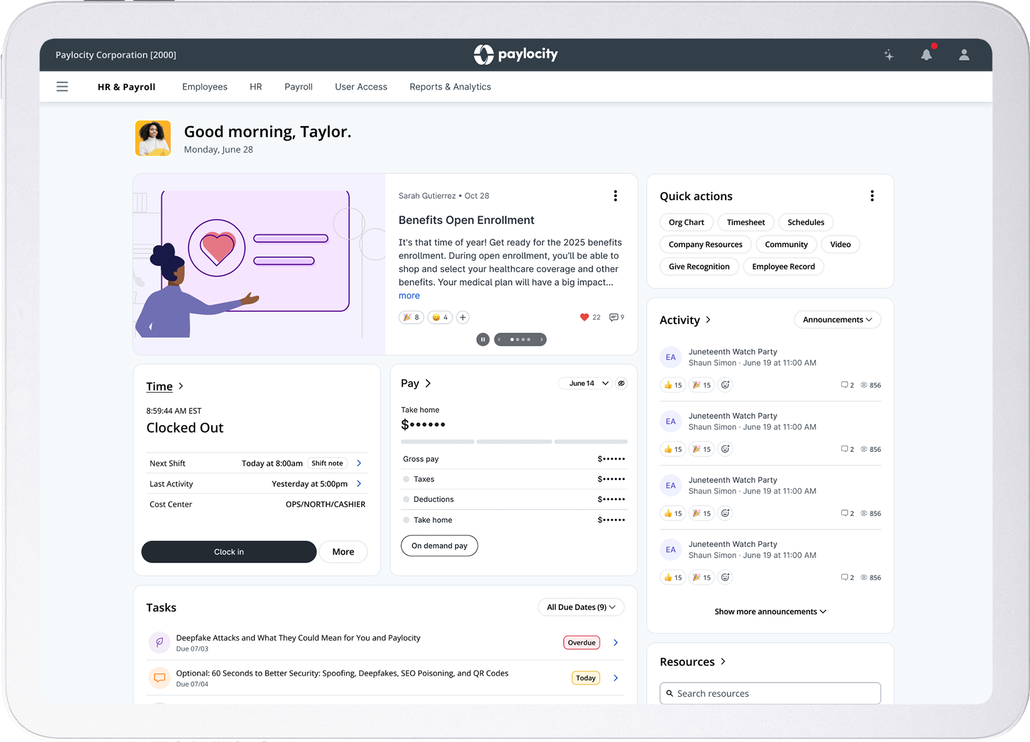Hide pay amounts with eye icon

[x=621, y=383]
